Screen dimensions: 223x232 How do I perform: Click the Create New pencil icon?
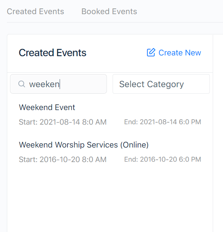point(151,52)
